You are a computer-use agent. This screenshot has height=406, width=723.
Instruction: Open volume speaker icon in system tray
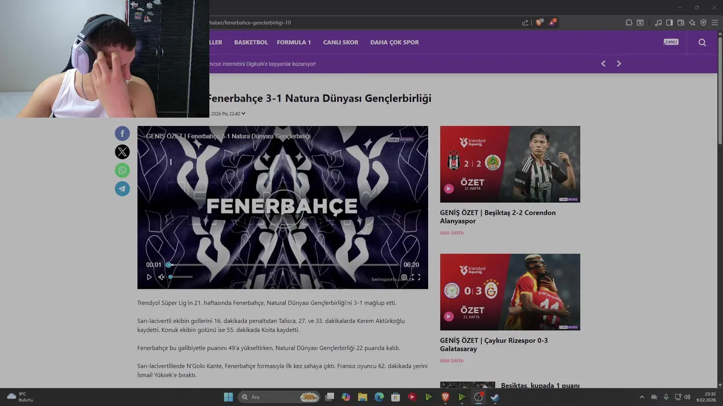click(x=687, y=397)
